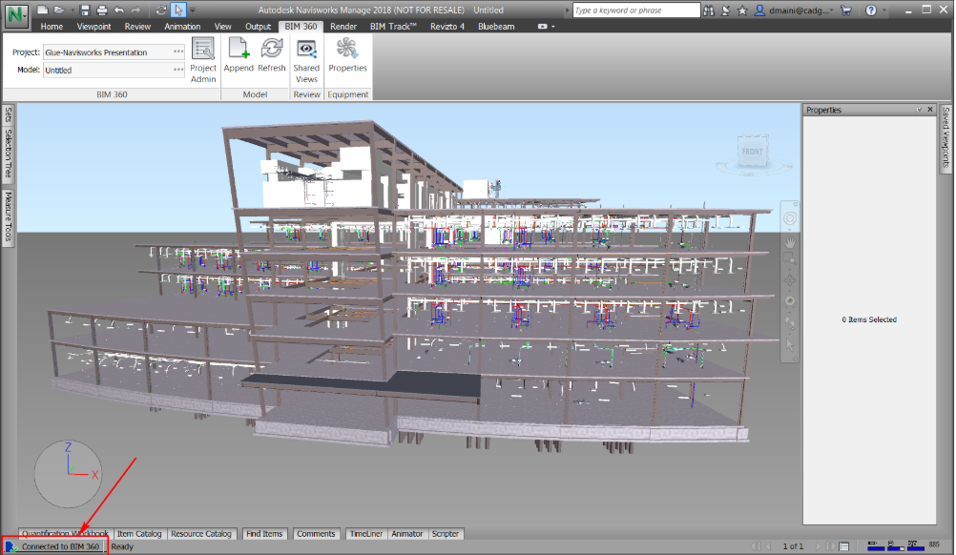Viewport: 956px width, 555px height.
Task: Click the Help question mark icon
Action: pyautogui.click(x=871, y=10)
